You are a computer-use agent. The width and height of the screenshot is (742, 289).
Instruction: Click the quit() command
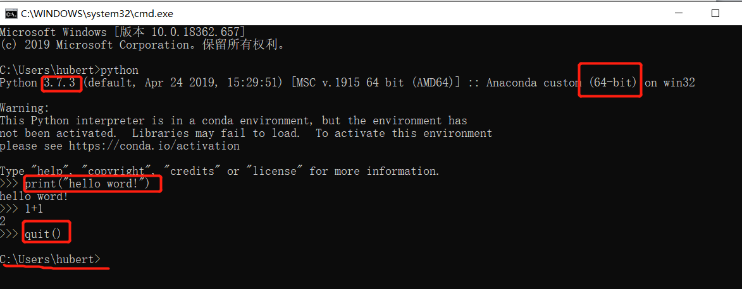pyautogui.click(x=43, y=233)
